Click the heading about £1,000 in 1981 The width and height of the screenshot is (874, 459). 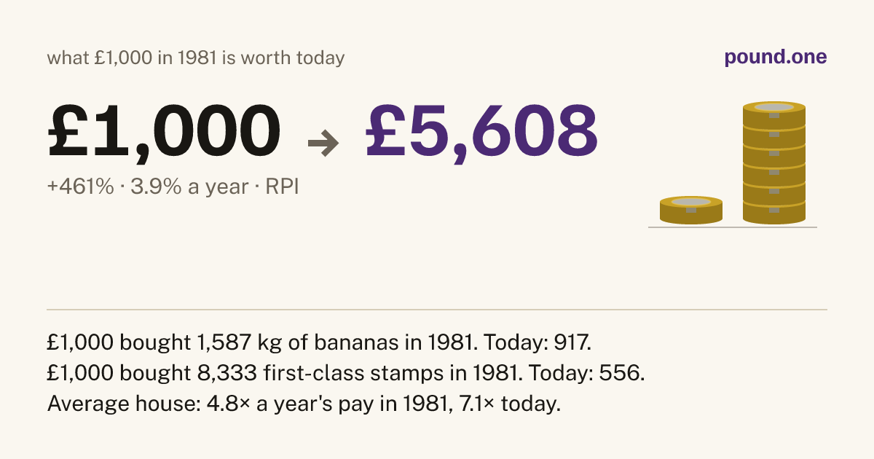click(x=196, y=58)
